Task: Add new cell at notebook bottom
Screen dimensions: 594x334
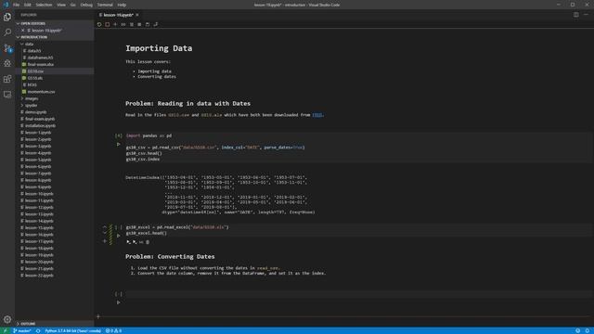Action: (x=98, y=316)
